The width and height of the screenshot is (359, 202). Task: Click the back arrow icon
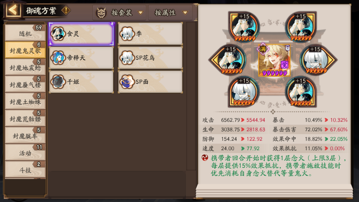pos(13,10)
